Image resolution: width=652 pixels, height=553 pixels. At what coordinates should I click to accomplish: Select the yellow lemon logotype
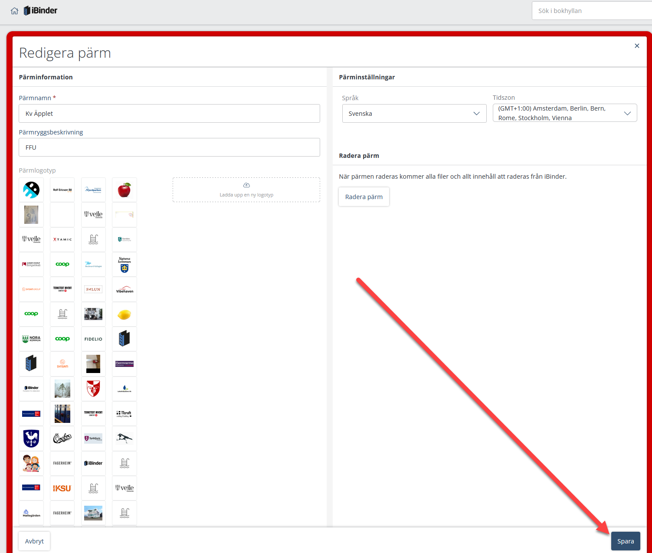coord(125,314)
